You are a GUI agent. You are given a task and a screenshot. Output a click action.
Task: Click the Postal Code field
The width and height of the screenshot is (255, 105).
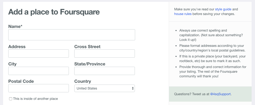39,88
